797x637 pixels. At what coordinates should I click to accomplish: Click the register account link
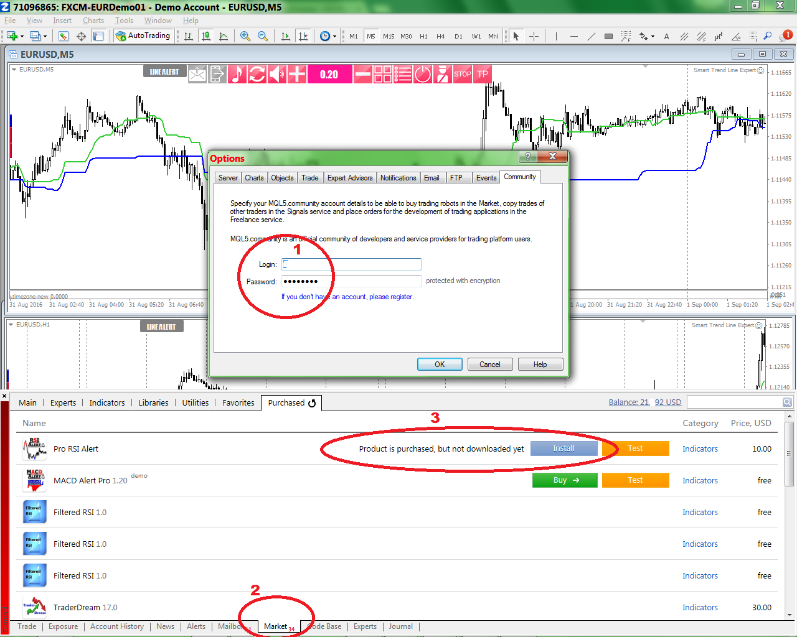[347, 297]
